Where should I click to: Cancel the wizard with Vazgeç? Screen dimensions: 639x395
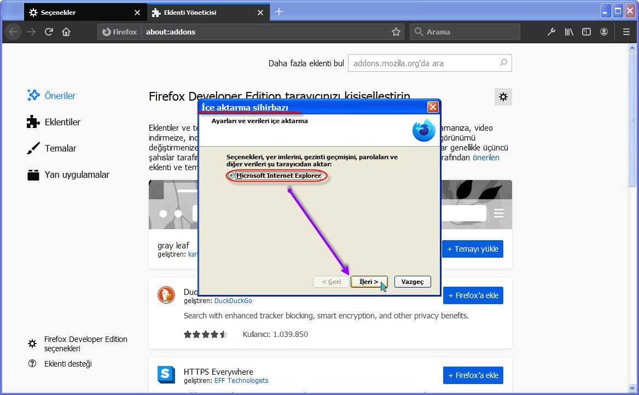pos(413,282)
